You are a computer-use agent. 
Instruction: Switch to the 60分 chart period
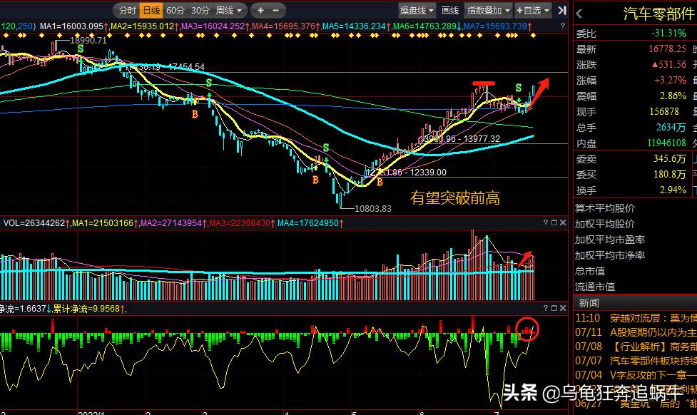[x=175, y=10]
